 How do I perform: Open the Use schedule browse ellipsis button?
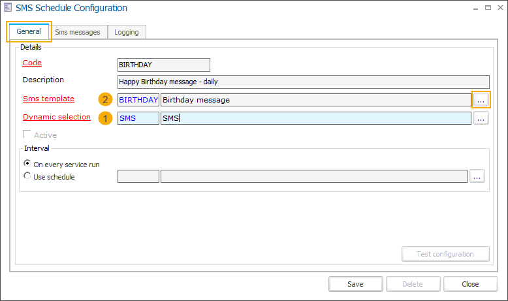[x=477, y=176]
